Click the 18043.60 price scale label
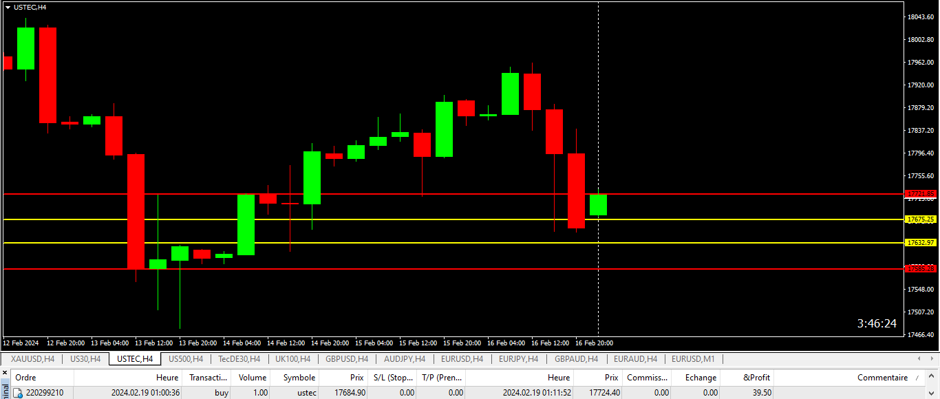 tap(921, 17)
